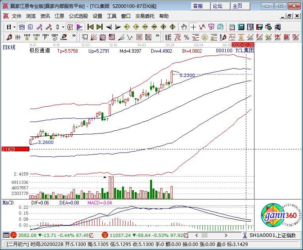Toggle the pink flag marker button
Viewport: 303px width, 250px height.
(x=80, y=27)
